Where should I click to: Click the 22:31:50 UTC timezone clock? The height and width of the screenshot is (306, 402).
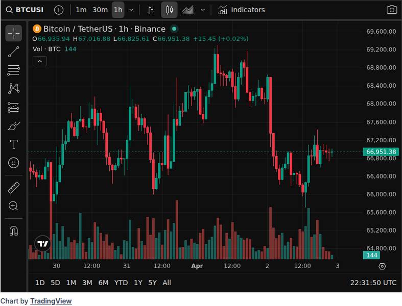tap(373, 283)
